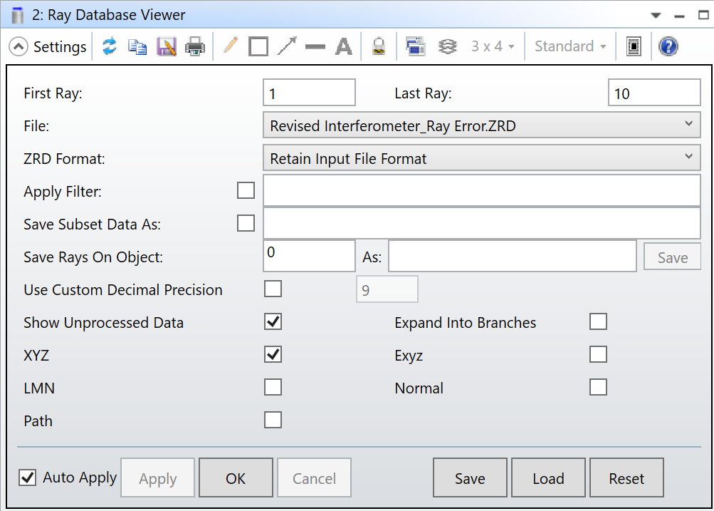The image size is (714, 511).
Task: Enable Expand Into Branches checkbox
Action: click(598, 322)
